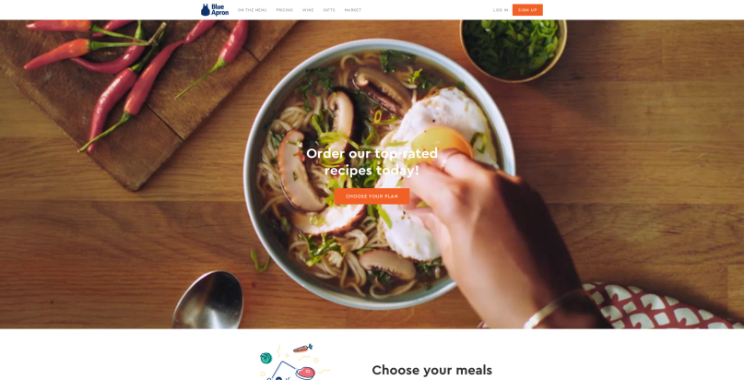The width and height of the screenshot is (744, 380).
Task: Click the Blue Apron apron logo icon
Action: 205,10
